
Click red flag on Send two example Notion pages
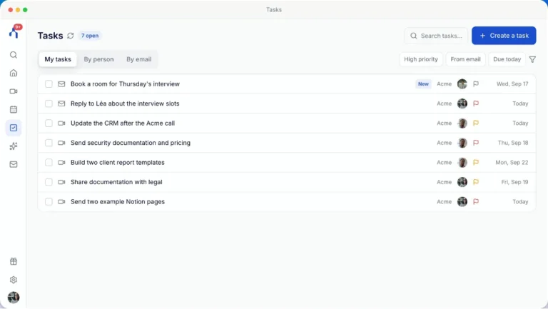point(476,202)
